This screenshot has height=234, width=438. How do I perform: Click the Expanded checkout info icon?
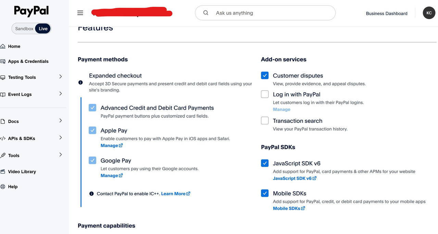pos(80,82)
